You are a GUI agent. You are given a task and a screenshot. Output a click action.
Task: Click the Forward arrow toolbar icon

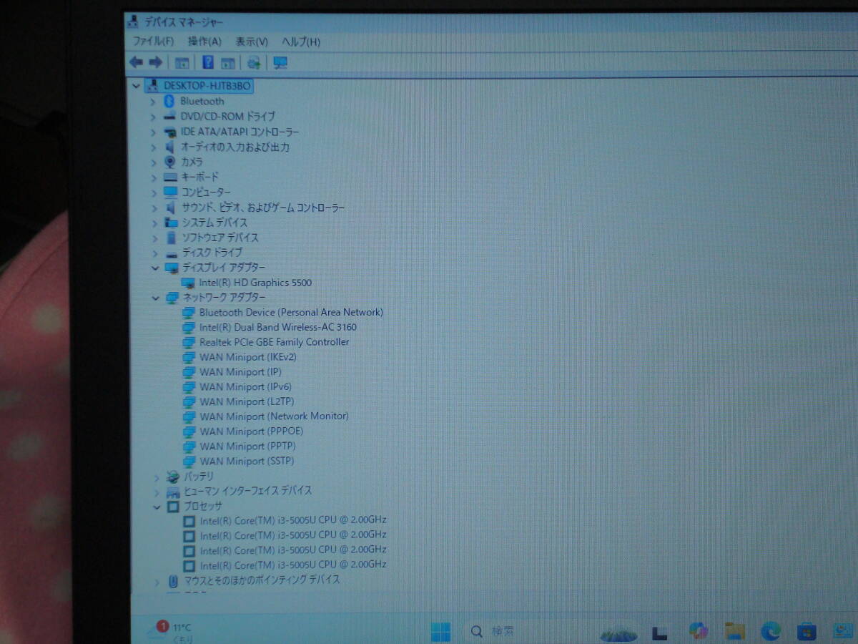(155, 62)
